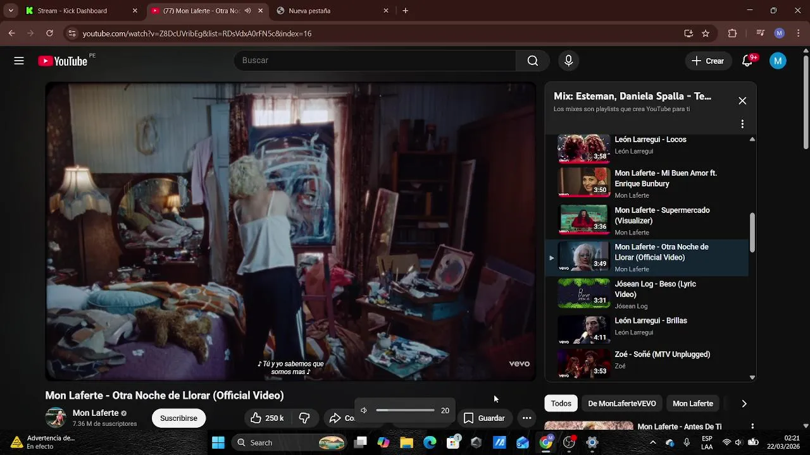Click the search magnifier button
The width and height of the screenshot is (810, 455).
coord(533,61)
